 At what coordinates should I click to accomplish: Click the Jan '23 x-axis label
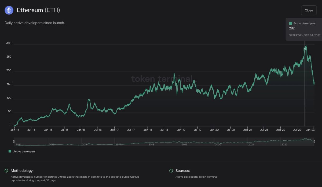point(310,130)
